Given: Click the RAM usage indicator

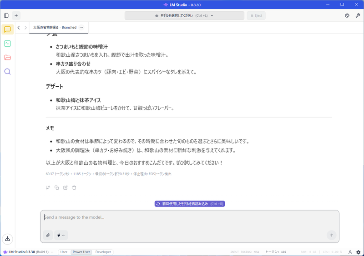Looking at the screenshot, I should coord(308,252).
